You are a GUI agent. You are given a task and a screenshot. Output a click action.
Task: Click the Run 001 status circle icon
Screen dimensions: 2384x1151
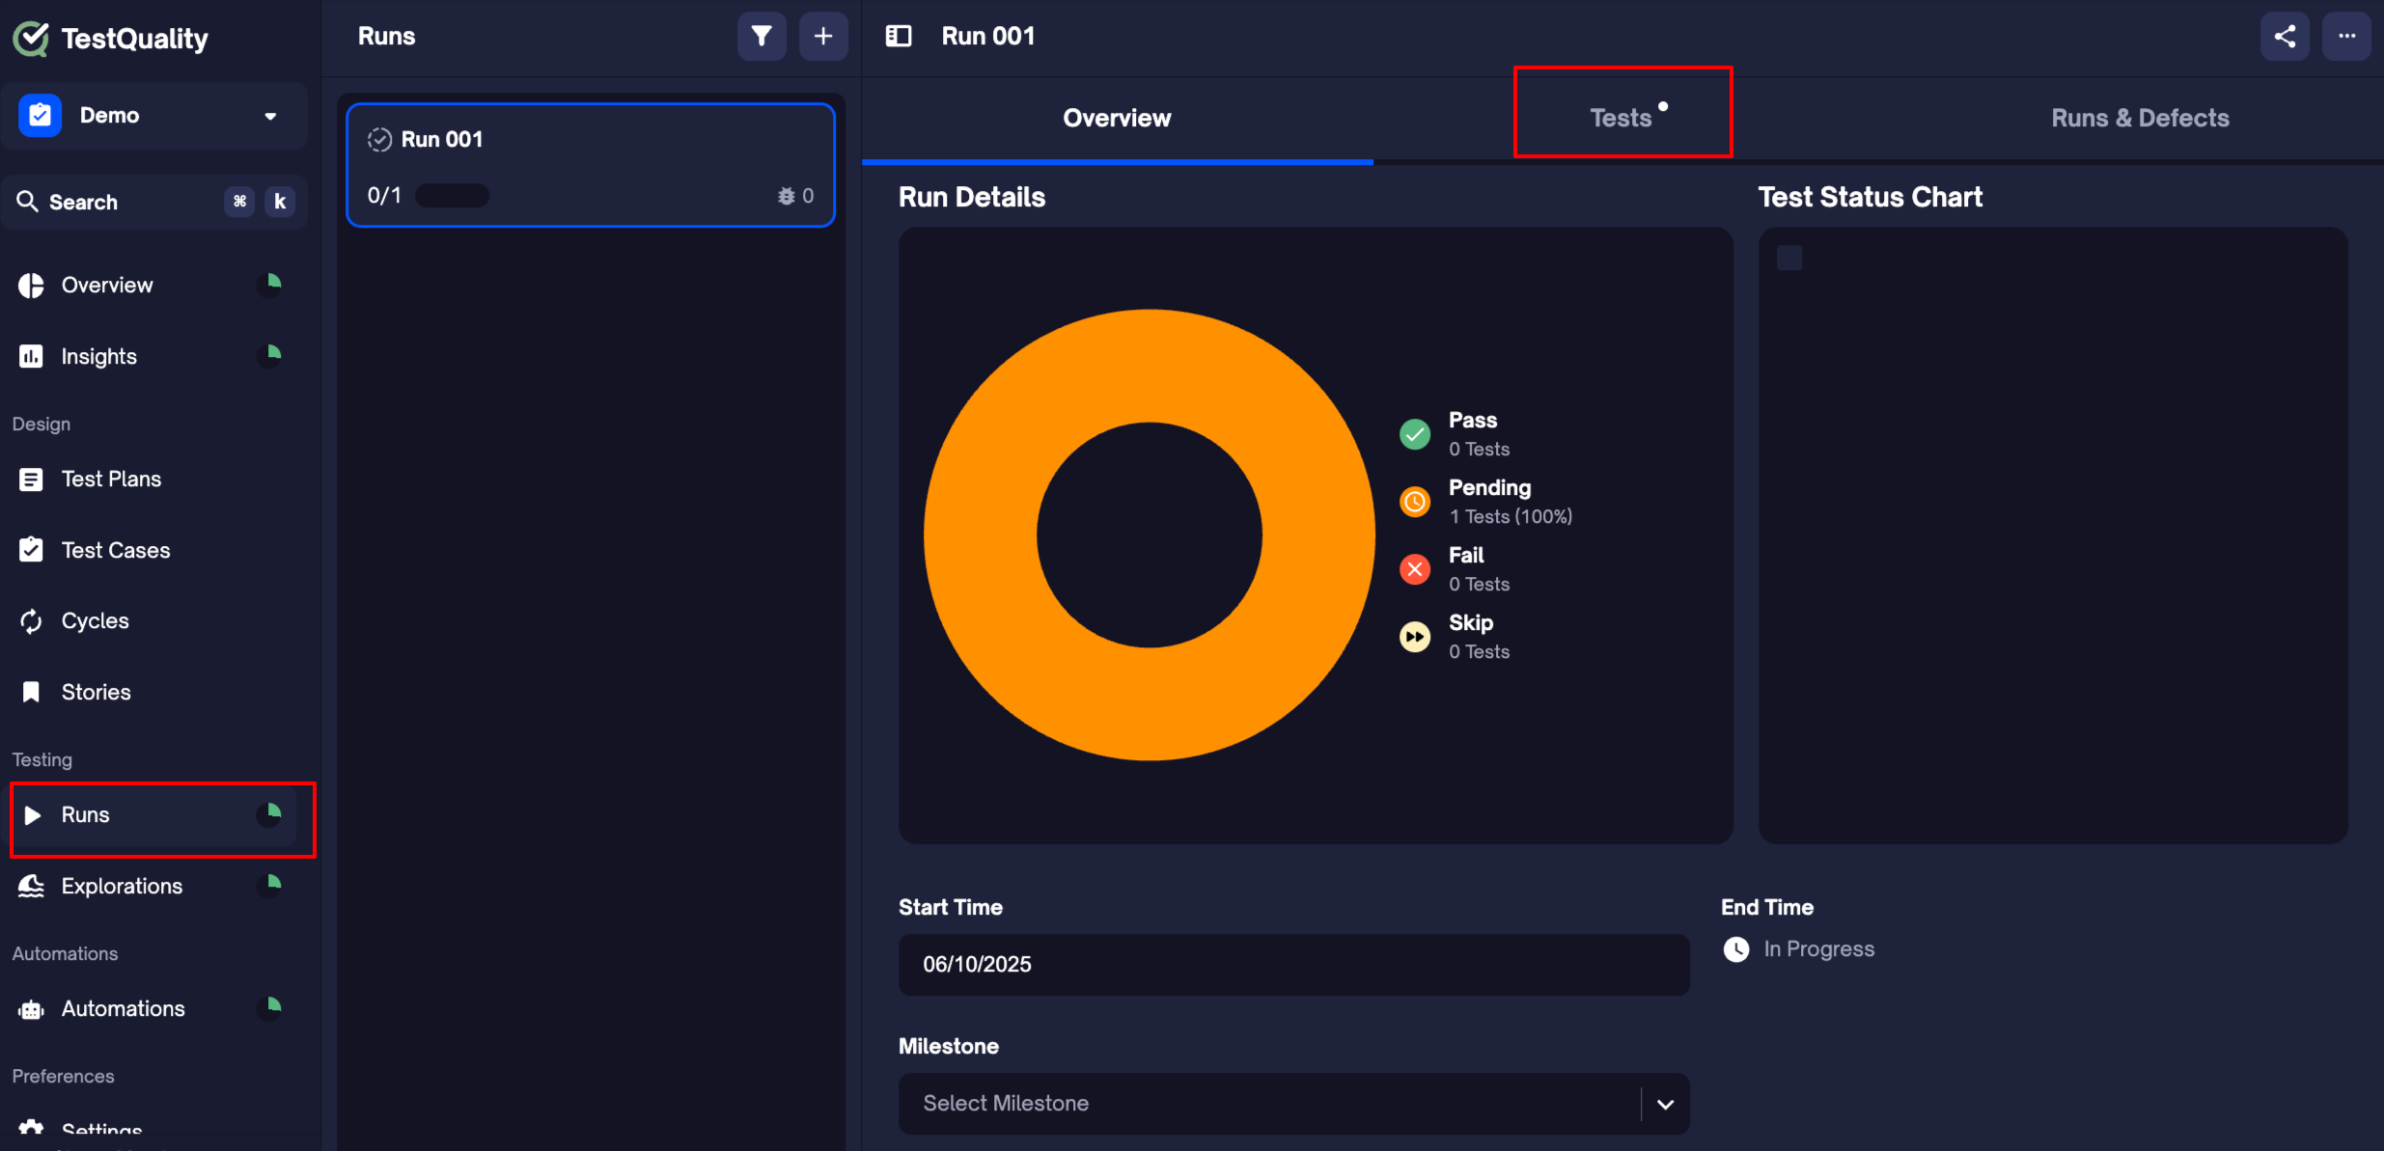pos(379,140)
